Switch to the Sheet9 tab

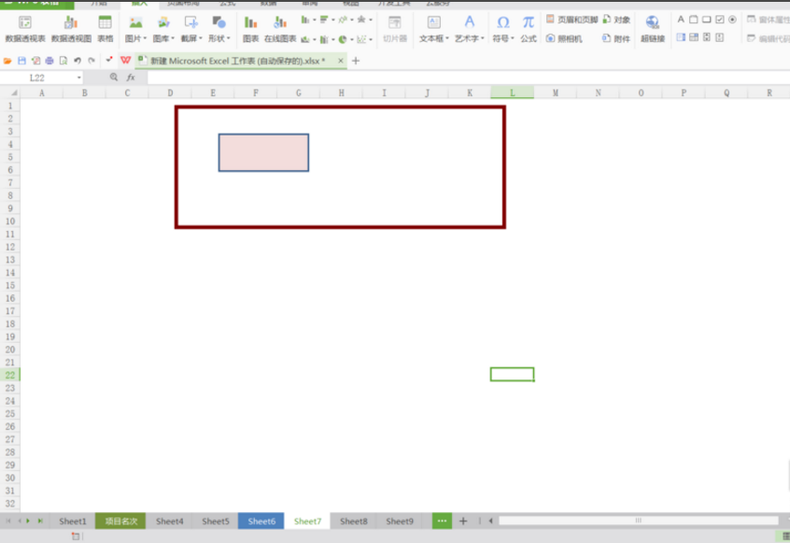point(400,522)
